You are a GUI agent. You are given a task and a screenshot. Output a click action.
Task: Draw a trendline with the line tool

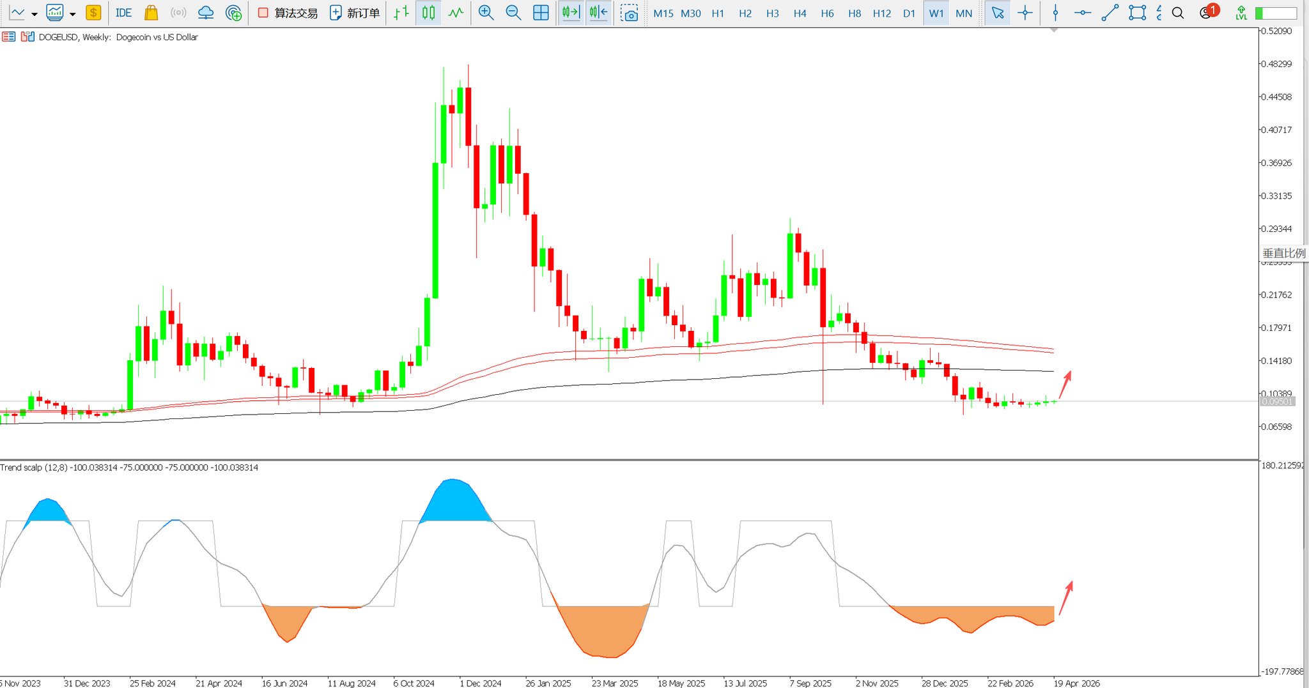coord(1110,13)
